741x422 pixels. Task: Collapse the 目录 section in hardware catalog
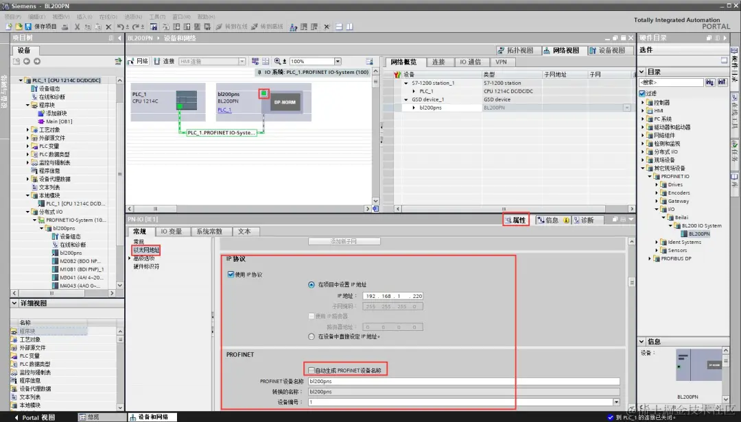(642, 72)
